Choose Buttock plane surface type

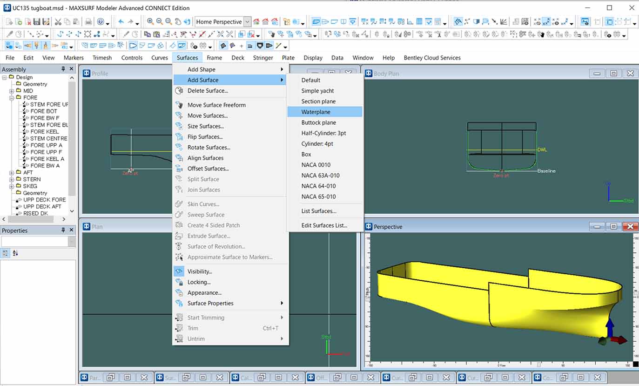pos(318,122)
